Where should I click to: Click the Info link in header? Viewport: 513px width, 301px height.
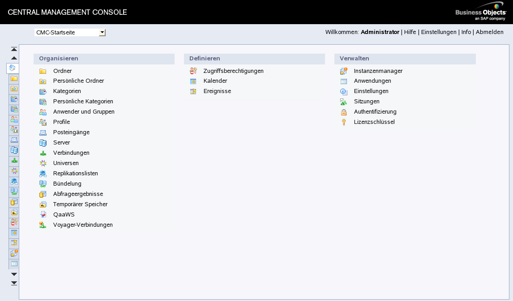(x=466, y=32)
